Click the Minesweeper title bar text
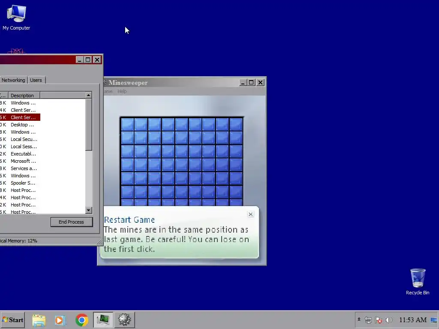This screenshot has width=439, height=329. [128, 83]
